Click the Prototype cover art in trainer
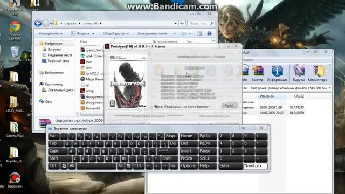This screenshot has height=194, width=345. (x=128, y=81)
